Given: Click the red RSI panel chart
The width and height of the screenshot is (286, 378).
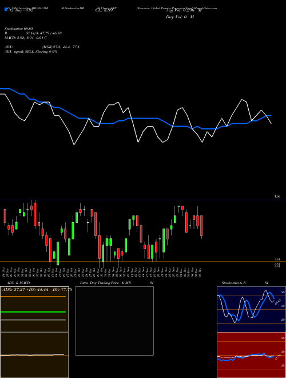Looking at the screenshot, I should [x=251, y=355].
